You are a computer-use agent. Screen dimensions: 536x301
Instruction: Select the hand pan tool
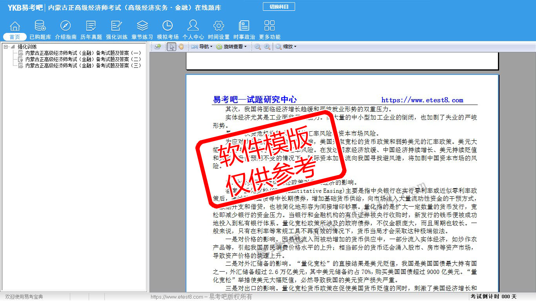click(x=181, y=47)
